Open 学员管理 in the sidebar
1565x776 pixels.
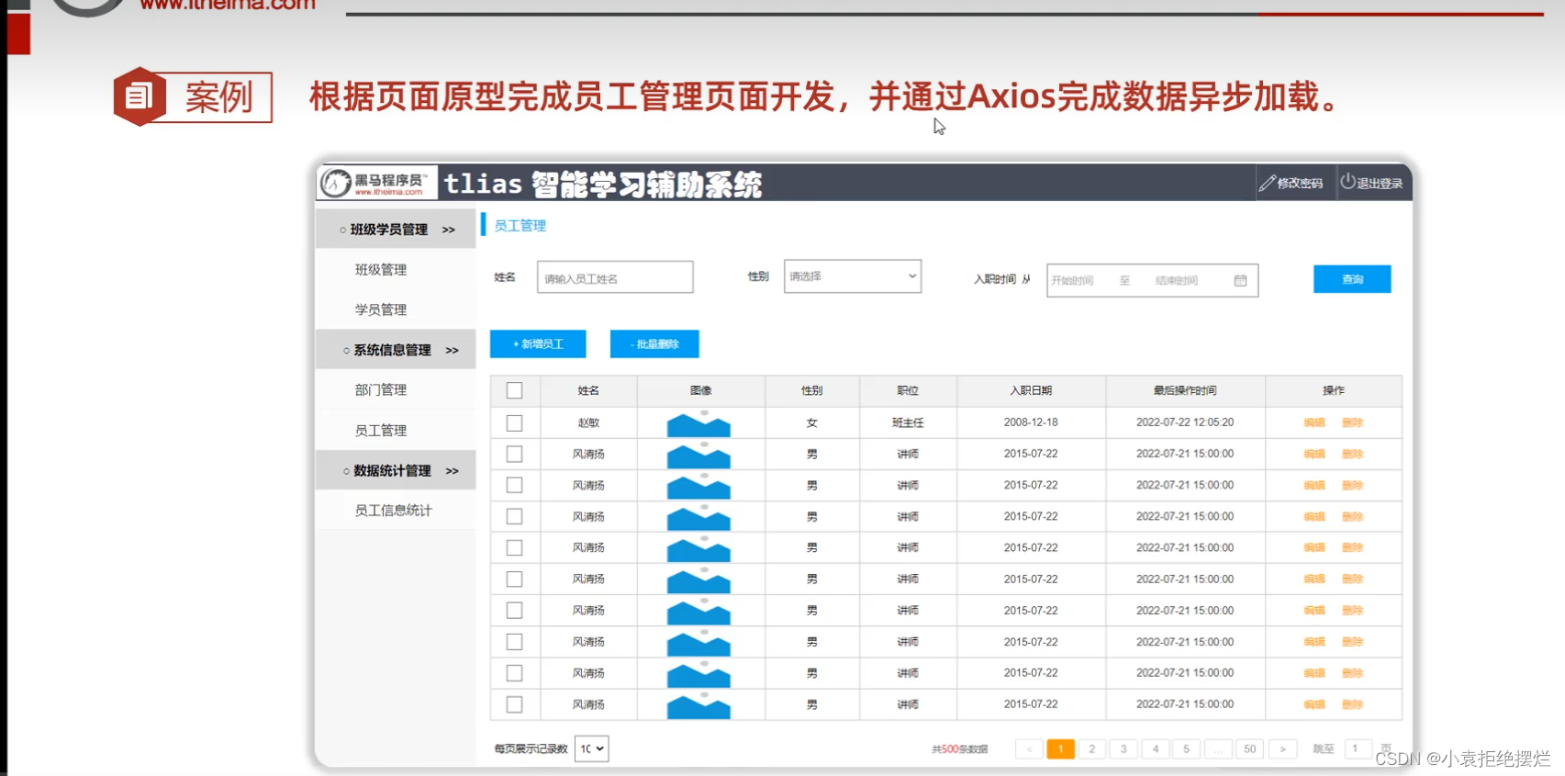click(381, 309)
